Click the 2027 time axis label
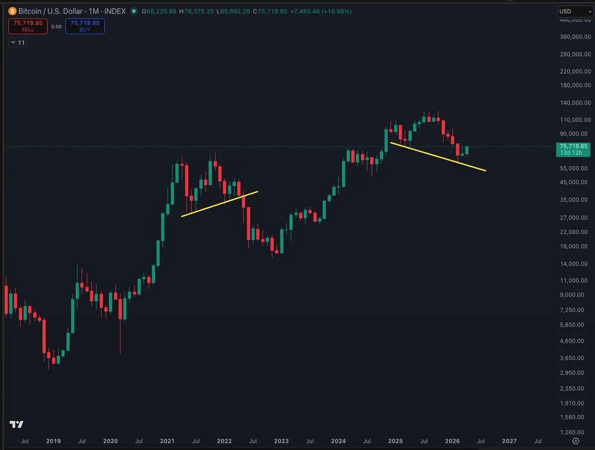 click(x=509, y=441)
